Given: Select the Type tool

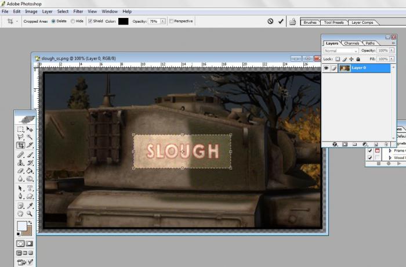Looking at the screenshot, I should pos(30,188).
